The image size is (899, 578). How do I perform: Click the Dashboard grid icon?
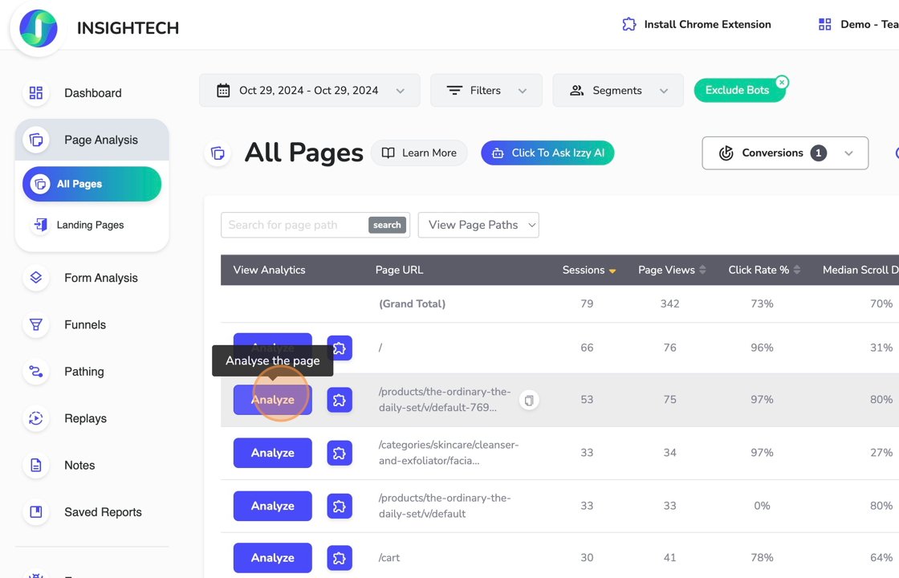pyautogui.click(x=36, y=93)
